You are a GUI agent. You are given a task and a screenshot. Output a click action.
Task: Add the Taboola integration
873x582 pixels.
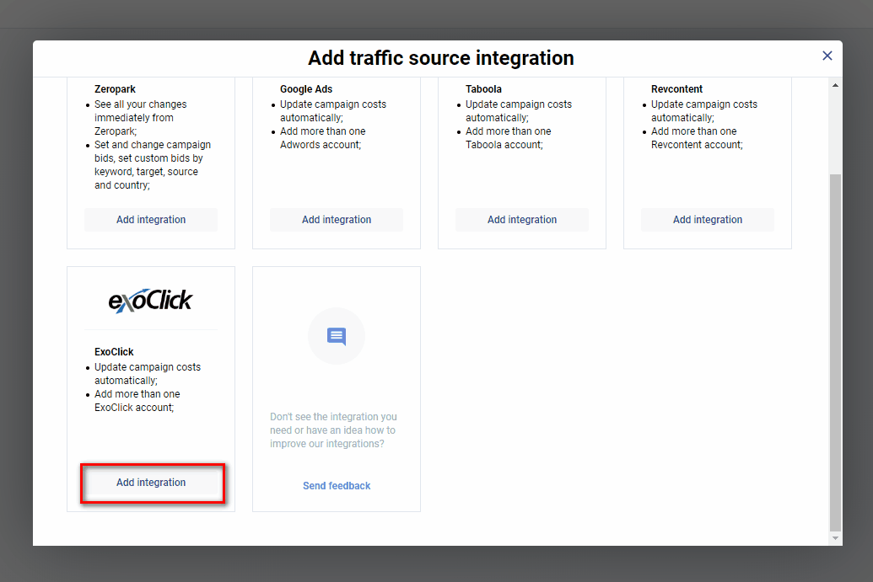point(522,220)
